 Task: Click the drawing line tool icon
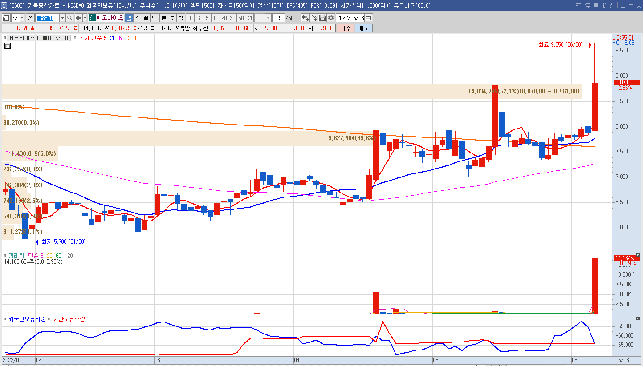pyautogui.click(x=314, y=18)
